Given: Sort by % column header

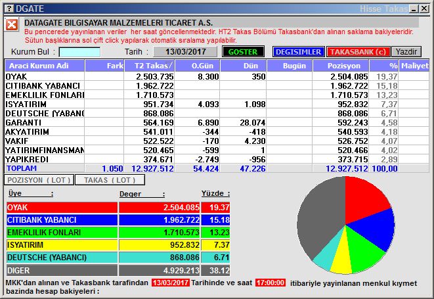Looking at the screenshot, I should [383, 66].
